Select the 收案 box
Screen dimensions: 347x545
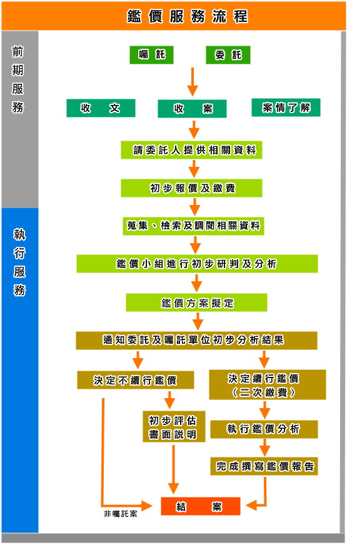pos(193,109)
